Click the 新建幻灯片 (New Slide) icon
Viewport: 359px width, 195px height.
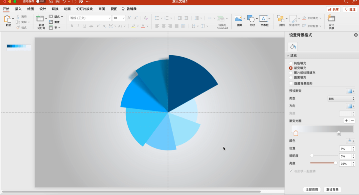pyautogui.click(x=40, y=19)
